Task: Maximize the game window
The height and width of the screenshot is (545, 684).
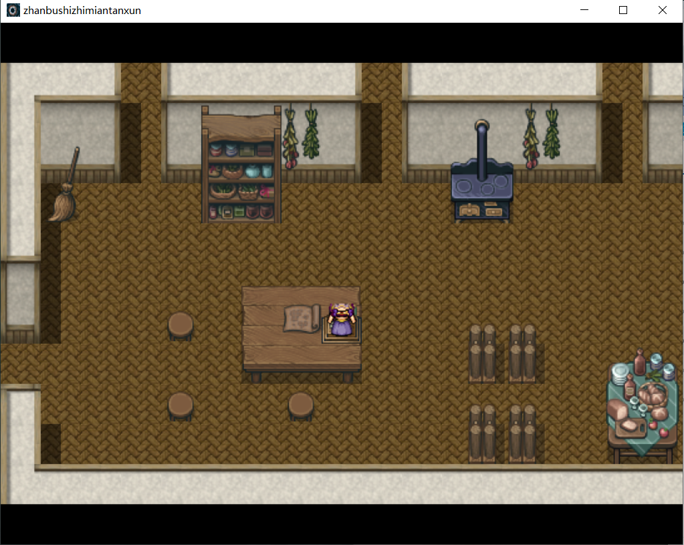Action: (x=623, y=10)
